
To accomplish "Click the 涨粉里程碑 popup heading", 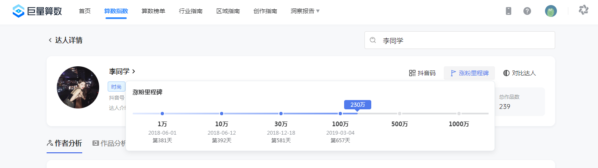I will tap(147, 92).
